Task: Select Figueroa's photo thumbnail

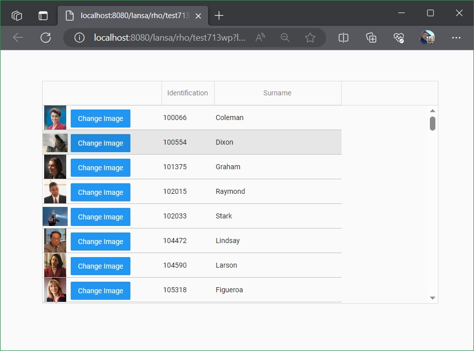Action: [55, 290]
